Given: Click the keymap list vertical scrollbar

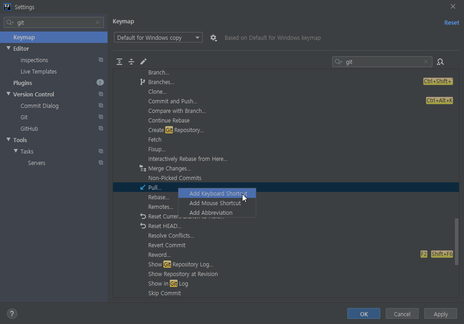Looking at the screenshot, I should (x=457, y=242).
